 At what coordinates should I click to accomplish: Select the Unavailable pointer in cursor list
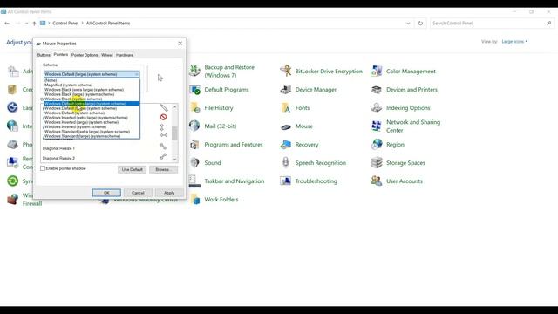click(x=163, y=117)
